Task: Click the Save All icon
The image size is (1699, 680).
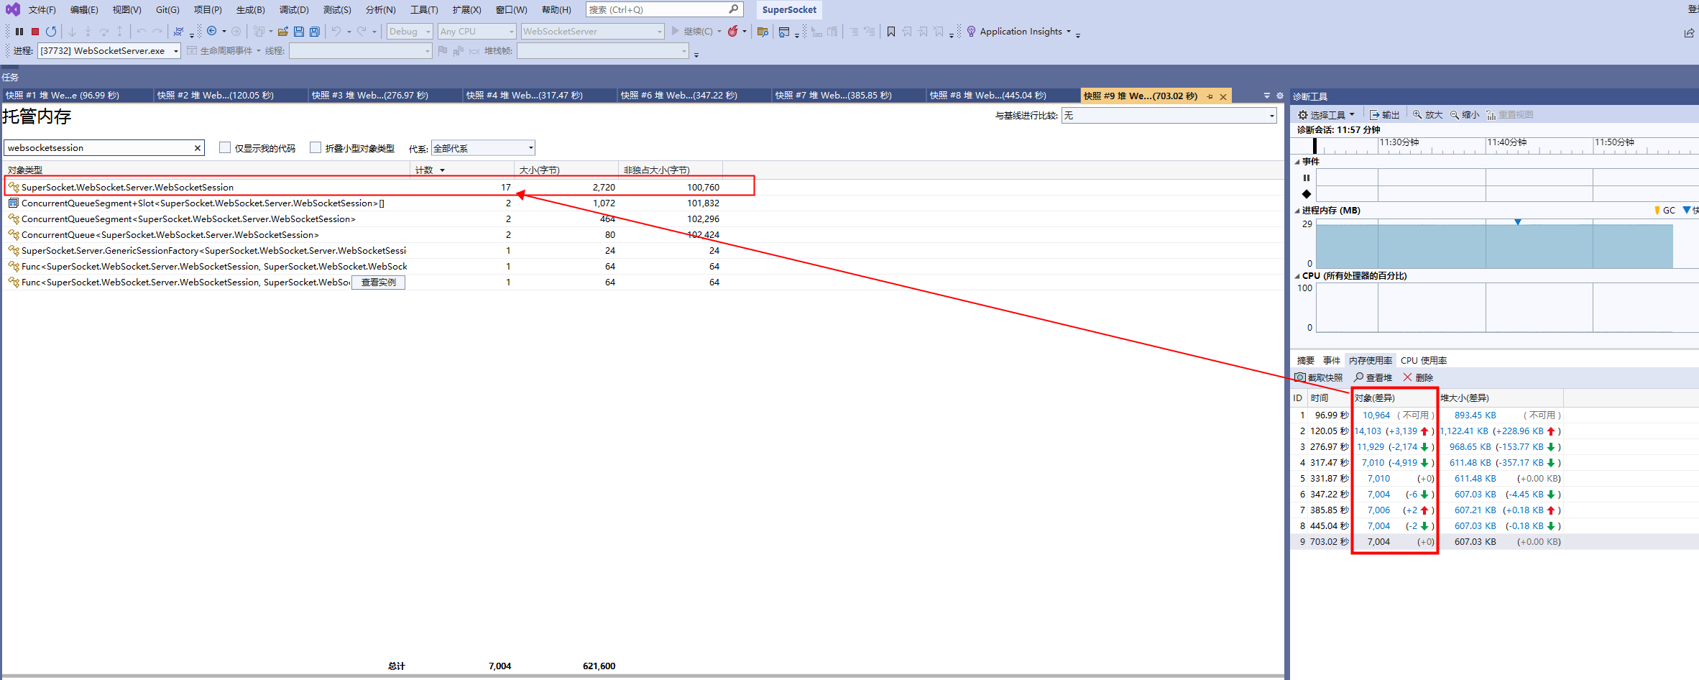Action: pos(315,32)
